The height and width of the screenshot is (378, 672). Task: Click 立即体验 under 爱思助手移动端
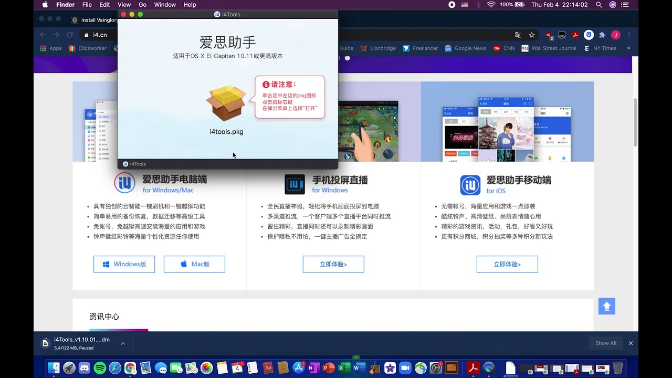point(507,264)
